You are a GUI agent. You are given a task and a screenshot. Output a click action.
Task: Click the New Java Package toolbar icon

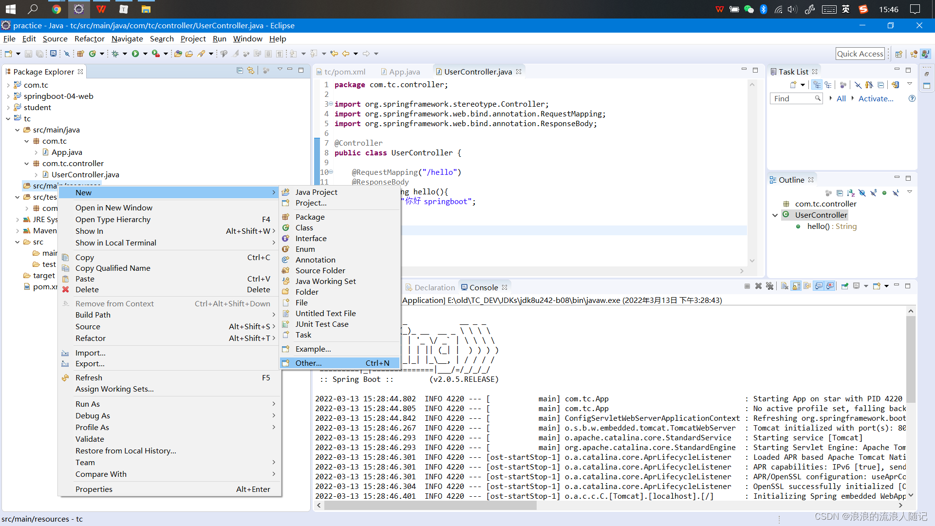(81, 54)
